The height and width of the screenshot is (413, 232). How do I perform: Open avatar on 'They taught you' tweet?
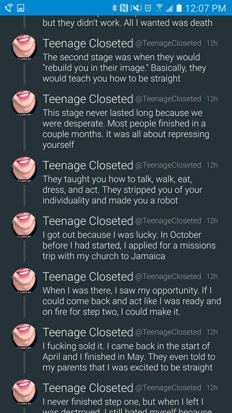pos(24,169)
